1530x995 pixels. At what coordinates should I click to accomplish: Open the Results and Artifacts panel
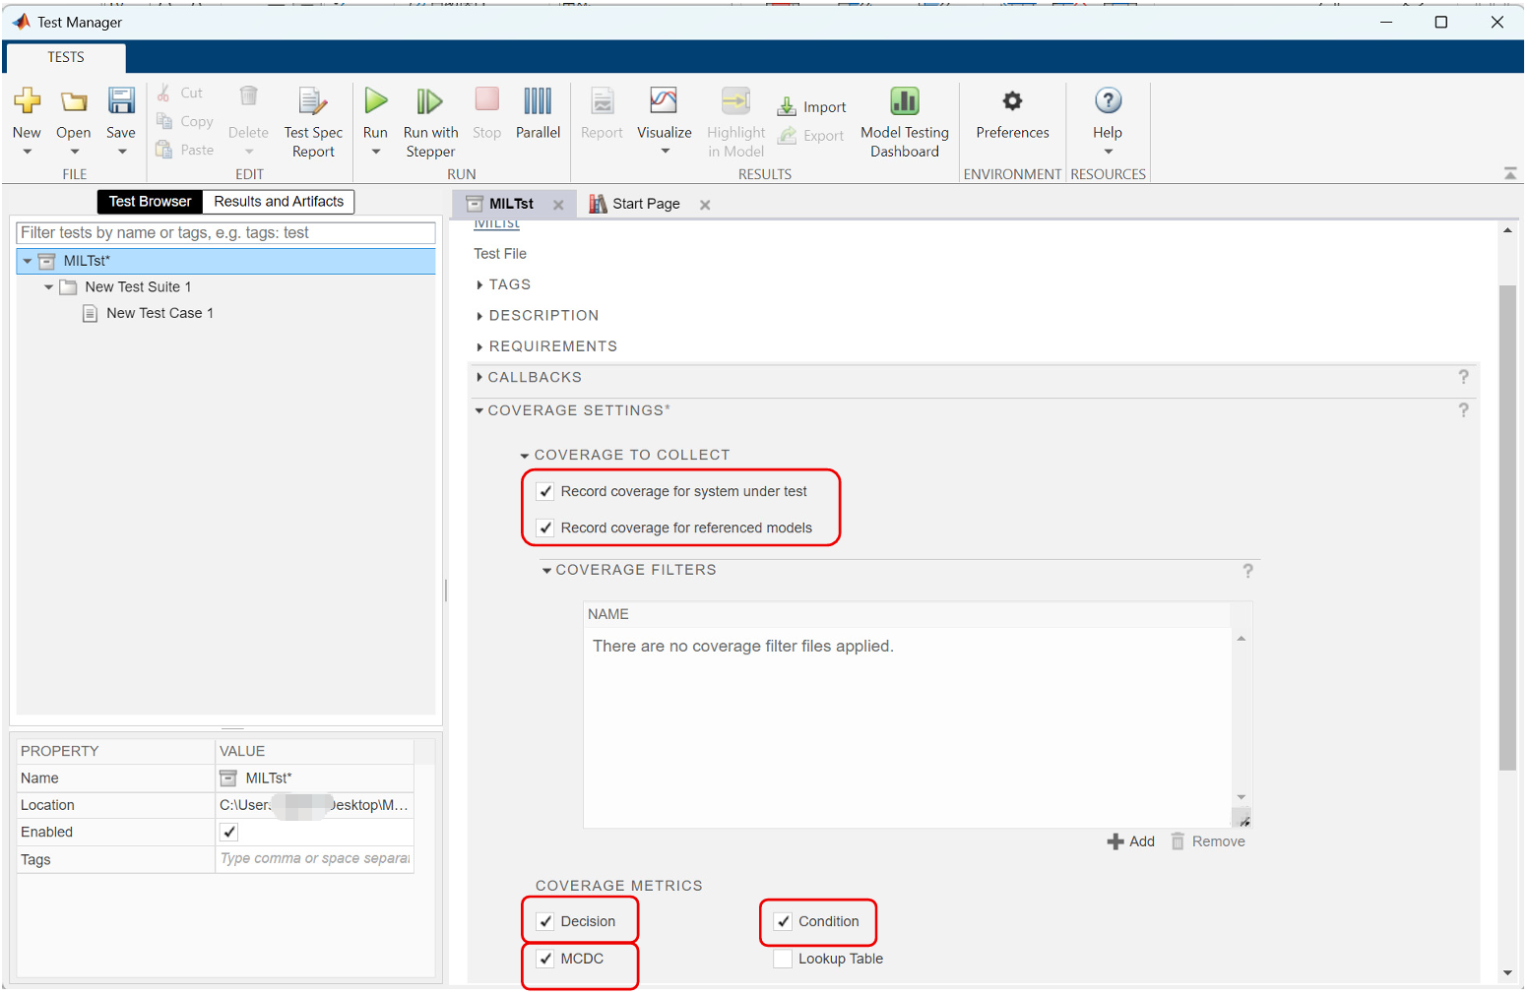coord(279,201)
